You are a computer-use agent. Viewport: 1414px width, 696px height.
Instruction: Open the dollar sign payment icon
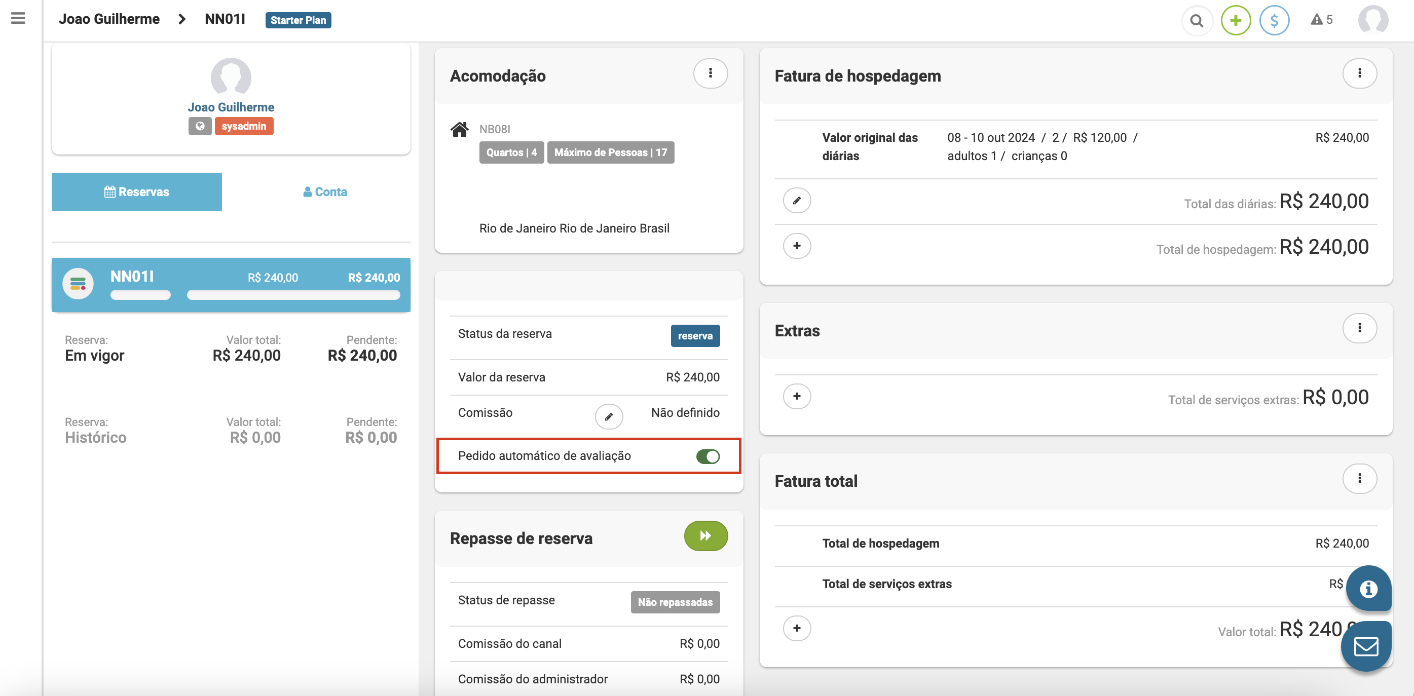(x=1274, y=21)
